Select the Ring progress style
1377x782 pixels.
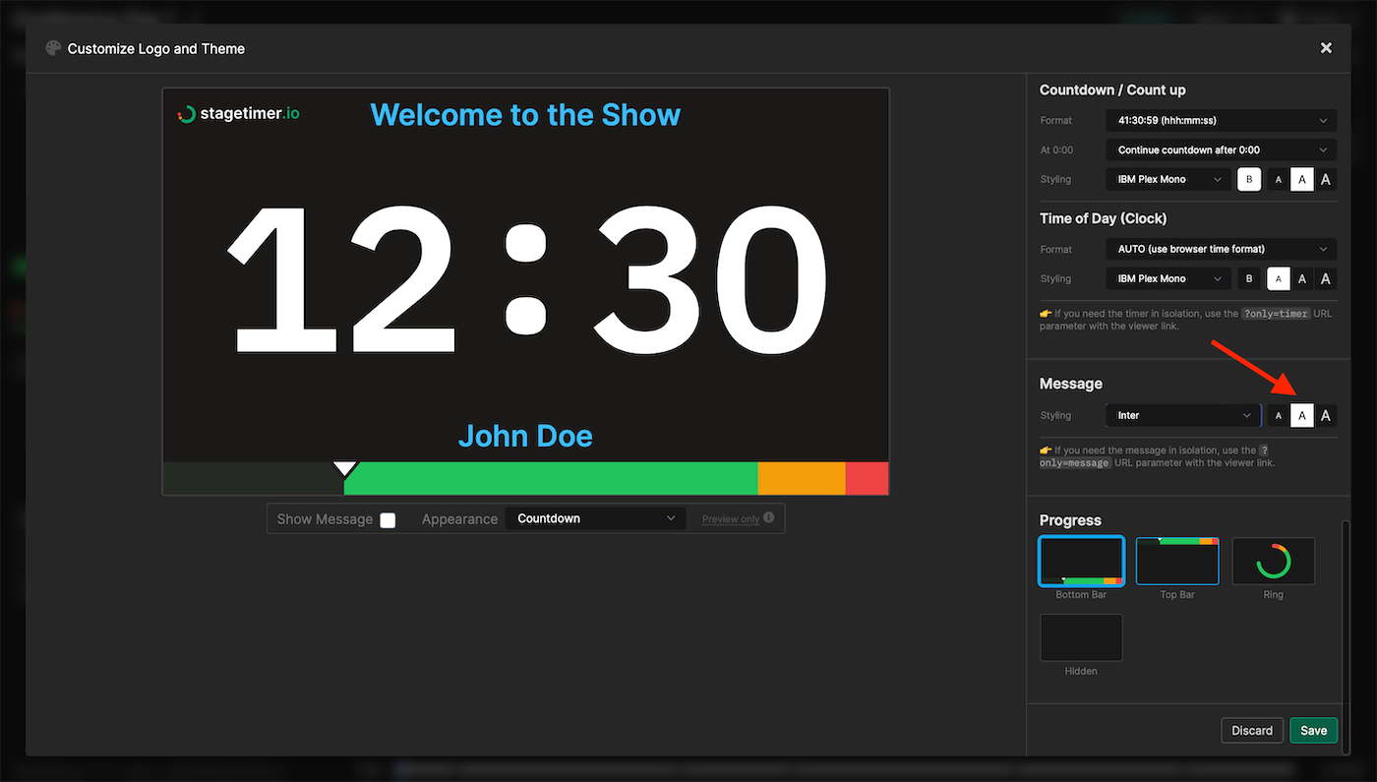[x=1273, y=561]
